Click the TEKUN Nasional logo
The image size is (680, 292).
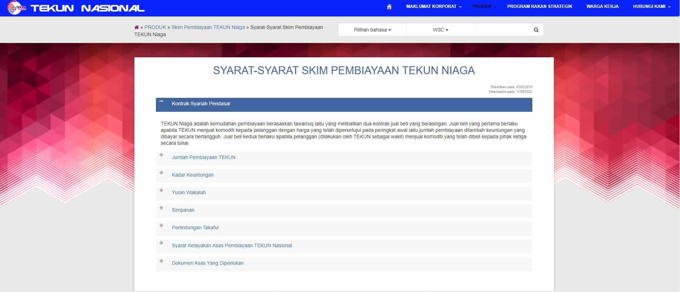click(76, 8)
